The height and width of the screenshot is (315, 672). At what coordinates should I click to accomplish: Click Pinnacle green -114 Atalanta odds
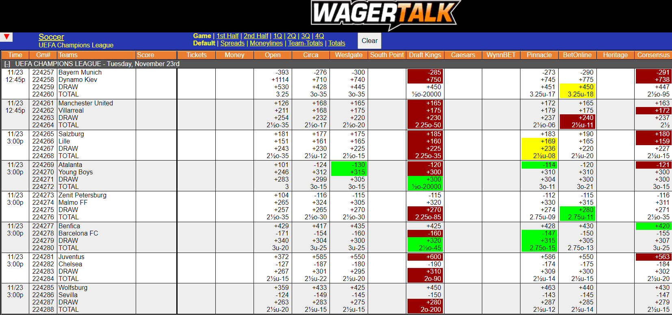539,165
